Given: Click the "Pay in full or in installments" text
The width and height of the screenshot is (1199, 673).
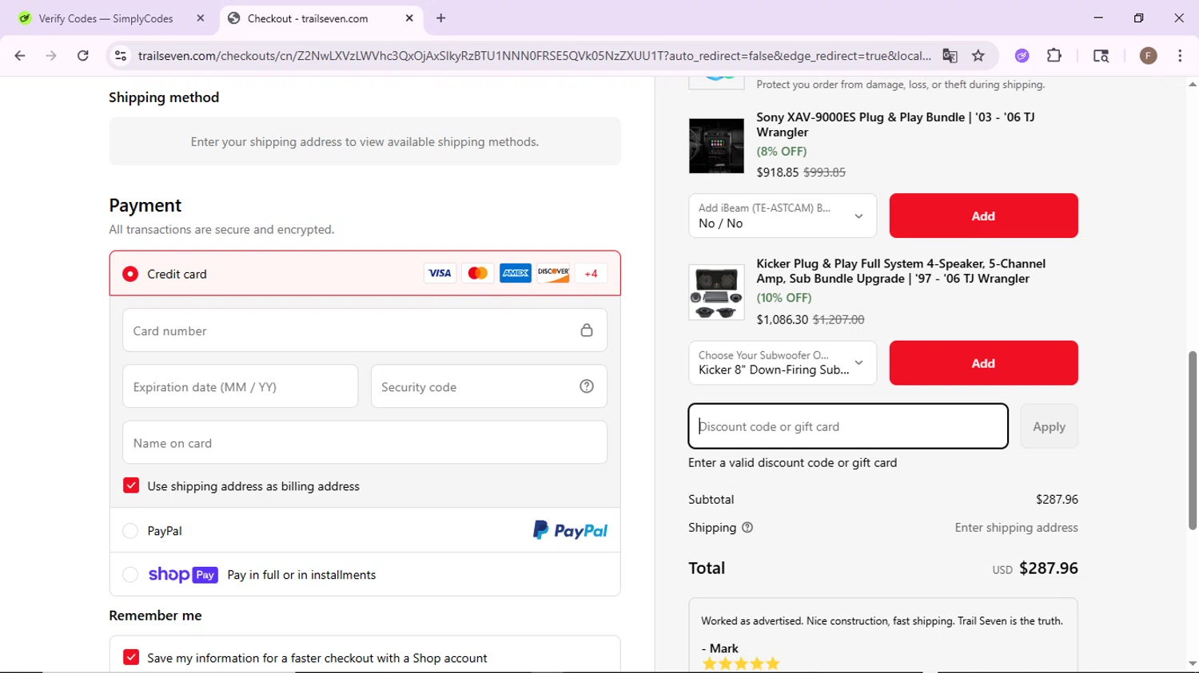Looking at the screenshot, I should coord(301,575).
